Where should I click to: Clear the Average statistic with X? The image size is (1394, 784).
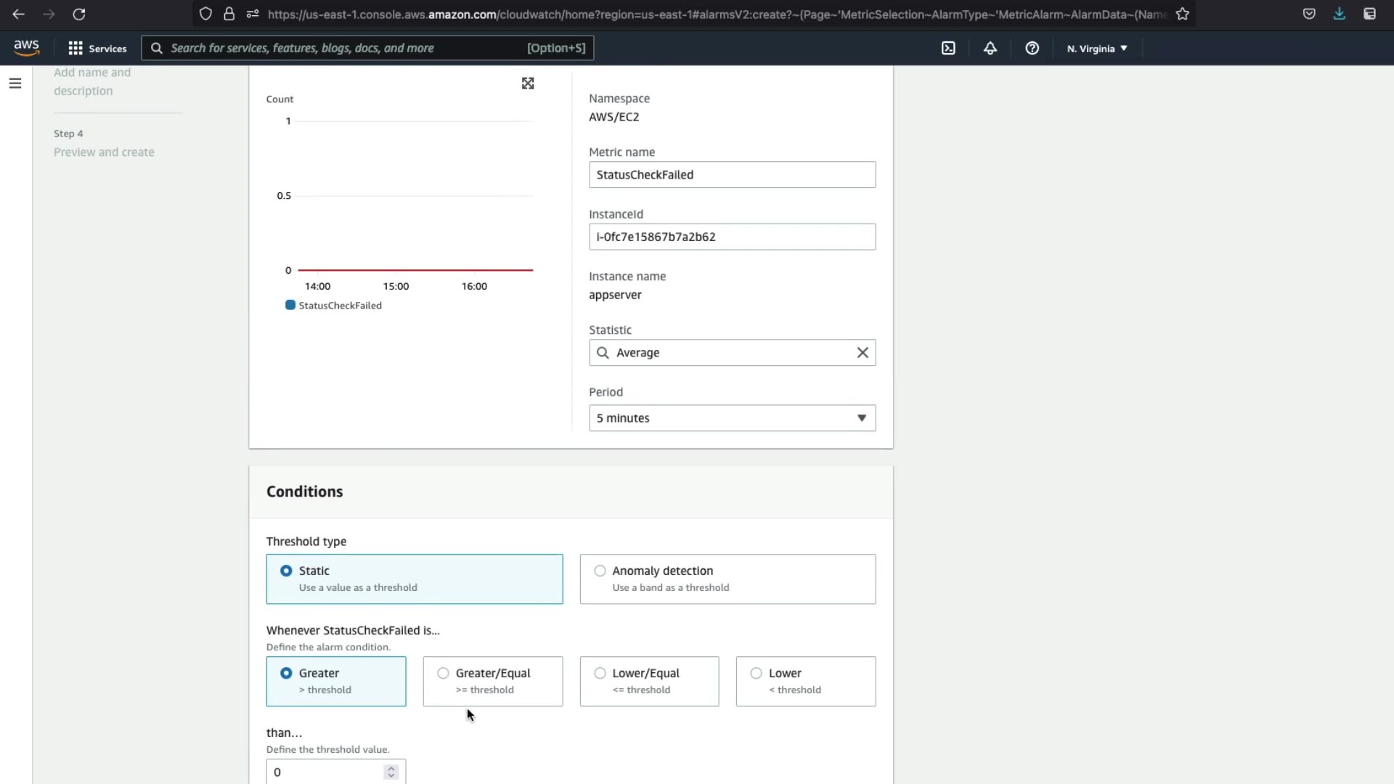[x=863, y=353]
